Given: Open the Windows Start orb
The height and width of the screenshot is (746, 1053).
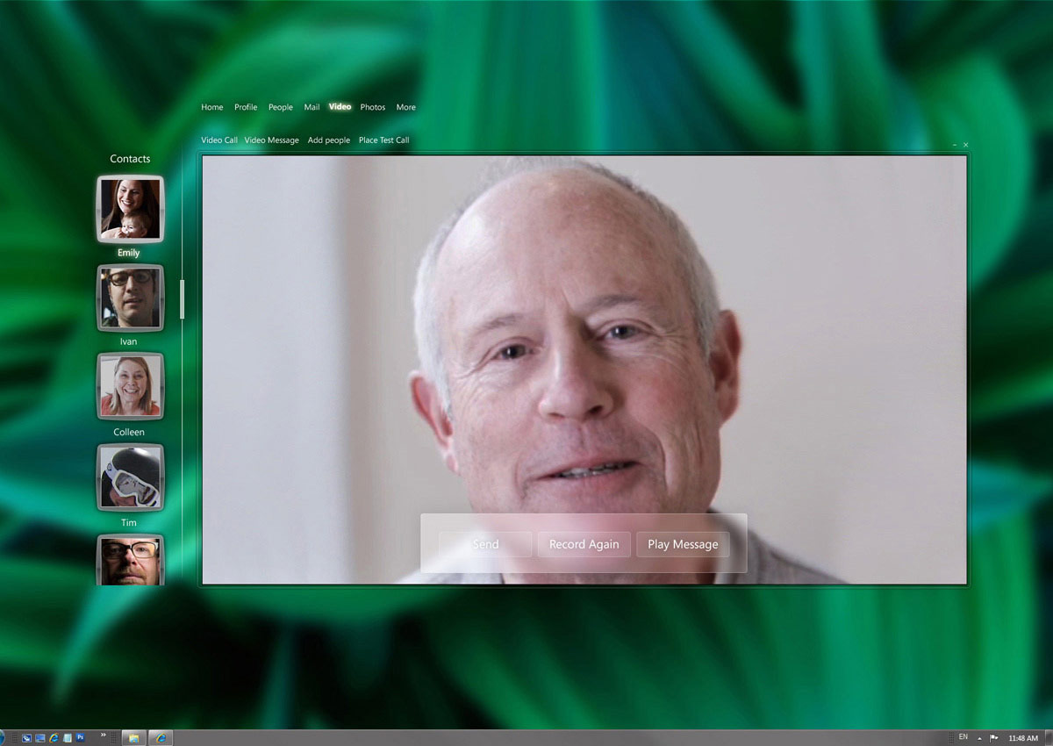Looking at the screenshot, I should 2,738.
